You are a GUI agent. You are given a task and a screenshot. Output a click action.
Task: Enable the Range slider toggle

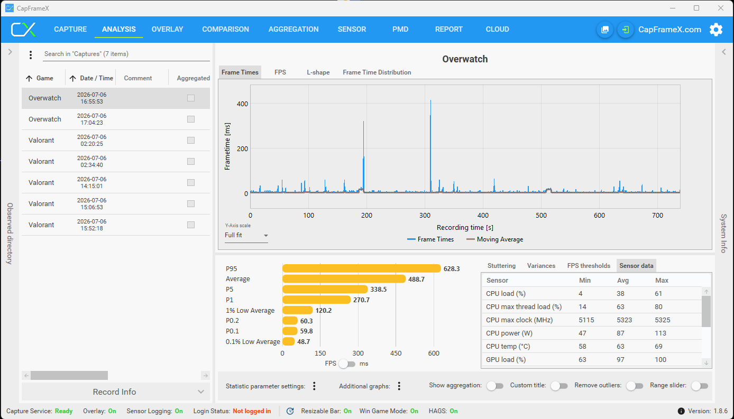click(699, 386)
